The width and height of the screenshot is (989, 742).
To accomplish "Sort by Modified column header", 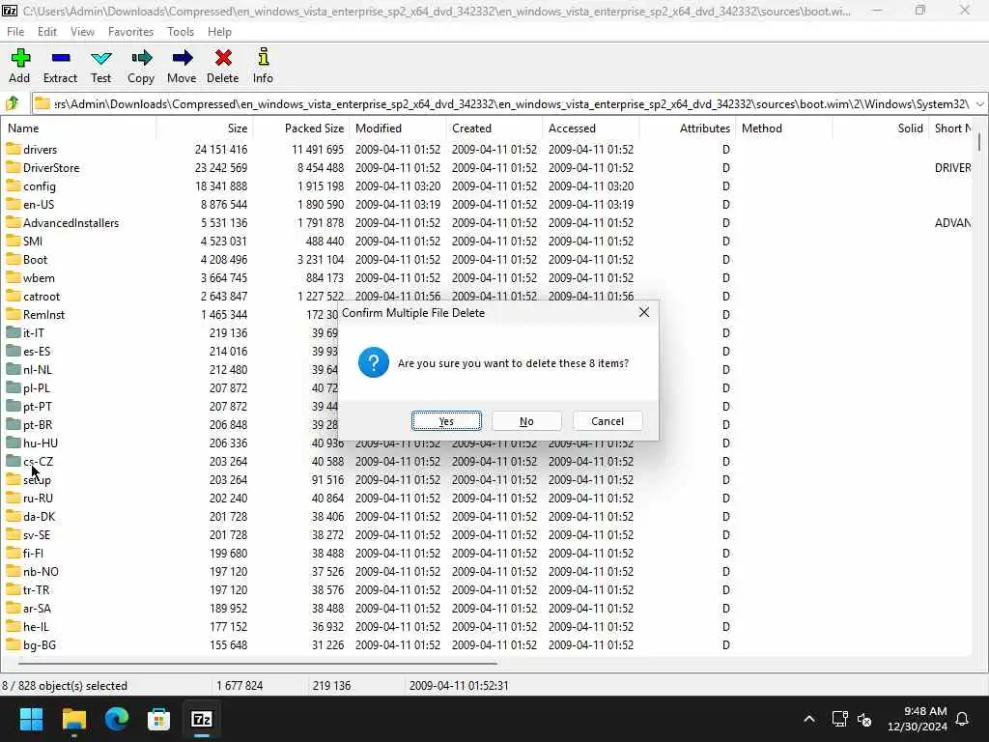I will [397, 128].
